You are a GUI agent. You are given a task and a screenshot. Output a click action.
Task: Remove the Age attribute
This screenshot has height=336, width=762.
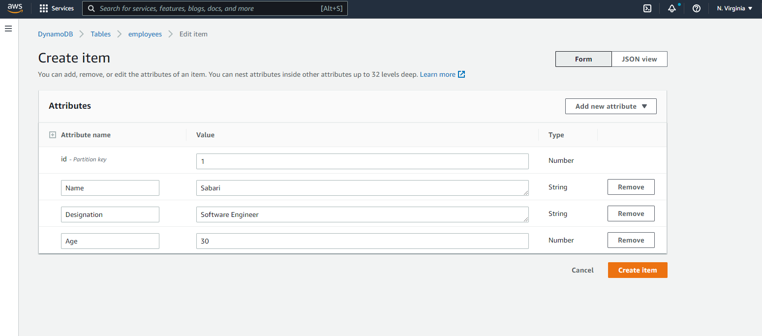pyautogui.click(x=631, y=240)
